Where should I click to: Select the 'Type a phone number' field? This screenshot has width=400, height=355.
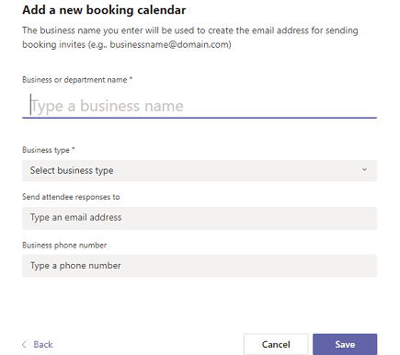200,266
